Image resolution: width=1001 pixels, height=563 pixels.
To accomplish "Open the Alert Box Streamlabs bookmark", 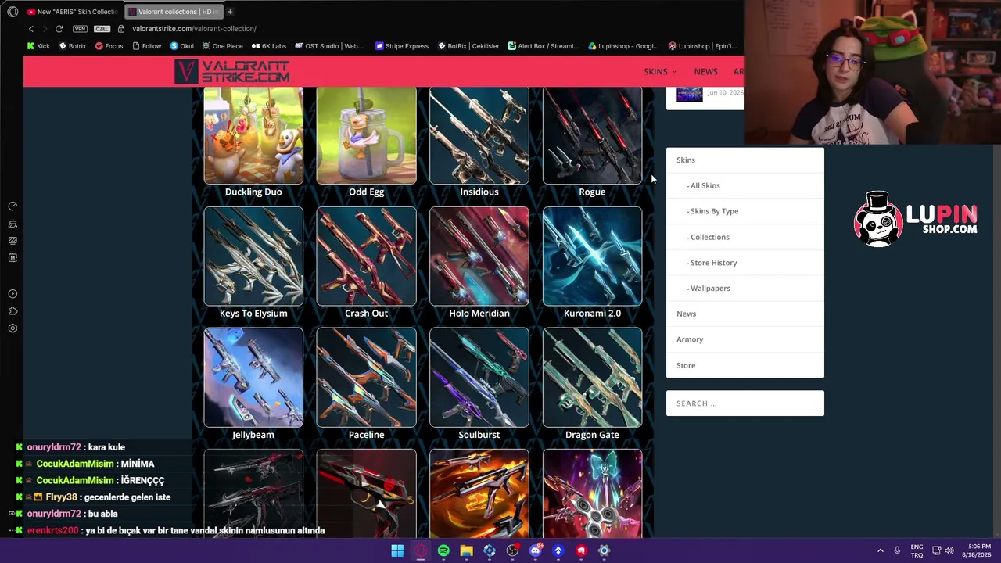I will (x=543, y=46).
